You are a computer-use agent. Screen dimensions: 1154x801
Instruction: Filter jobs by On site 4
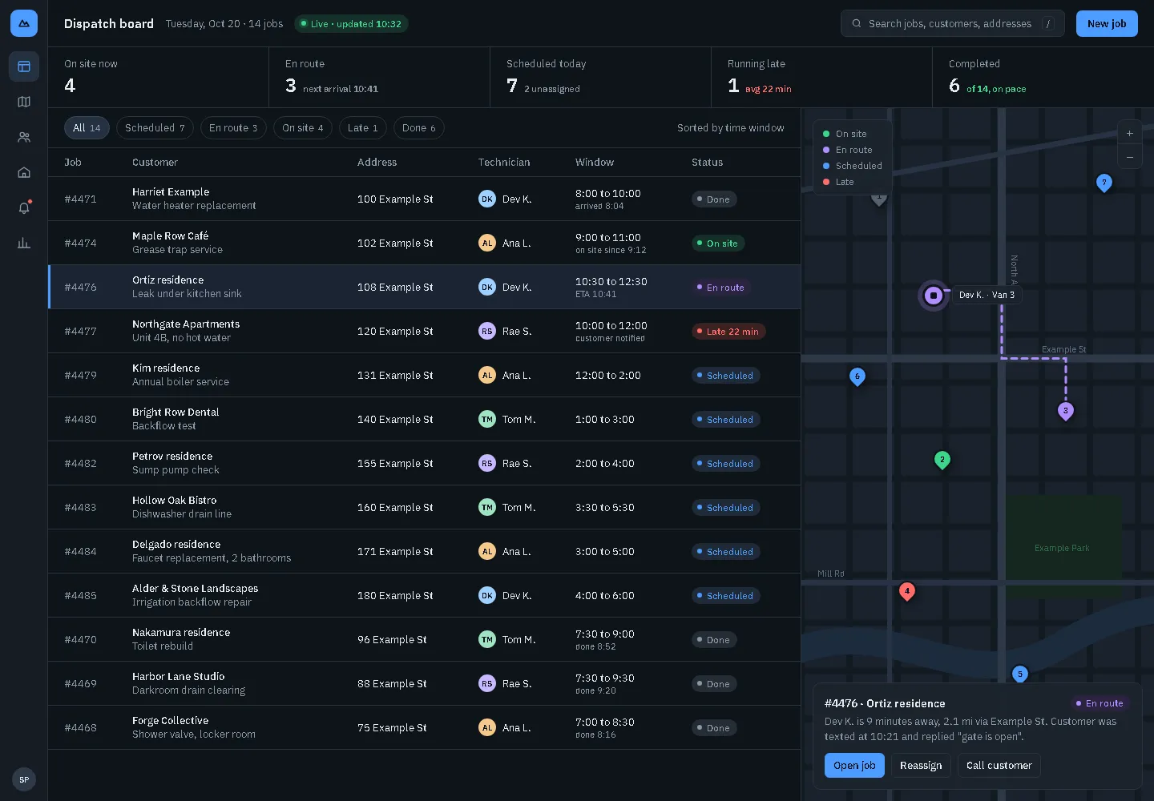tap(303, 128)
